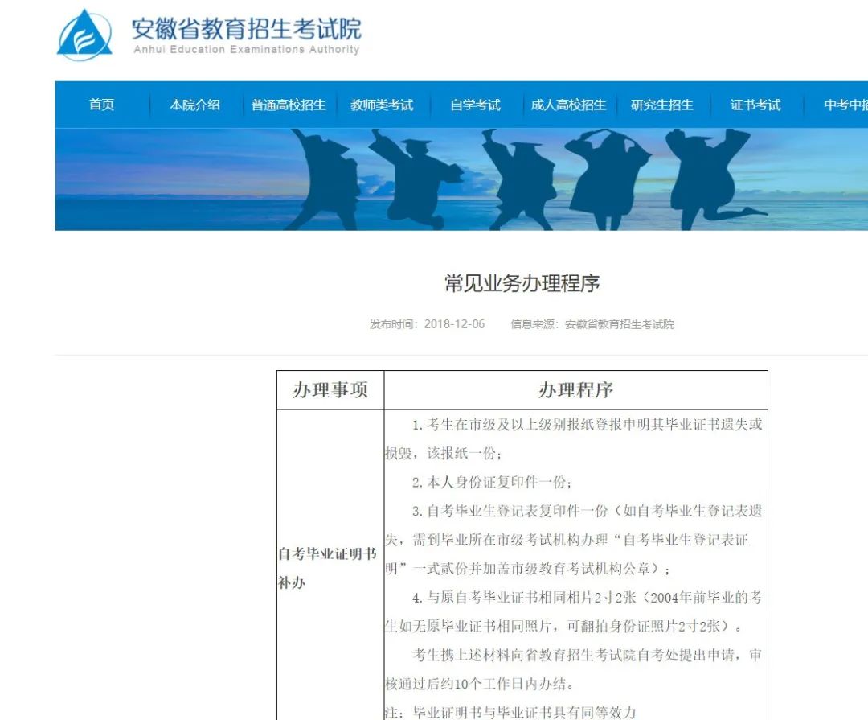The image size is (868, 720).
Task: Open the 首页 navigation item
Action: (x=101, y=105)
